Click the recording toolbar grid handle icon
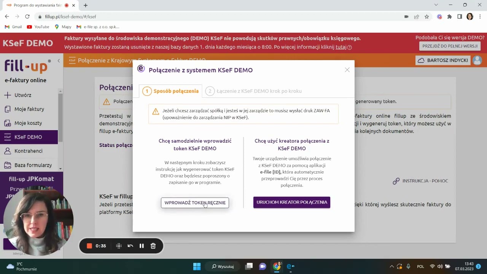The image size is (487, 274). (119, 246)
